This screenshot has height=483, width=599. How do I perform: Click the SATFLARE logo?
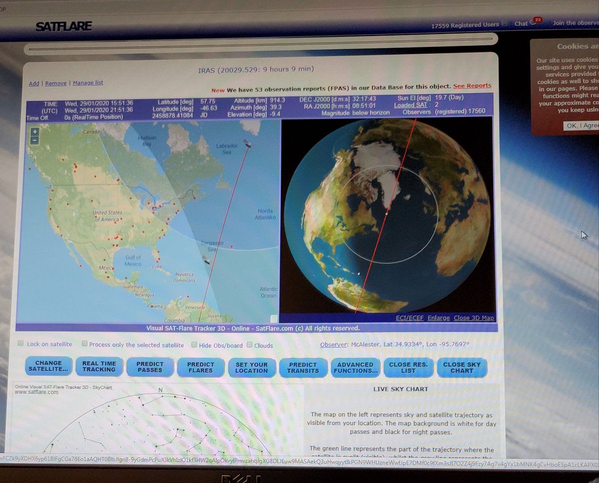(63, 26)
